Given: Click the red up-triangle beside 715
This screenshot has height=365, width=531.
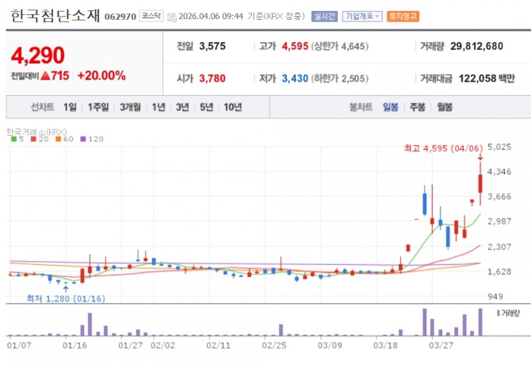Looking at the screenshot, I should pos(45,76).
